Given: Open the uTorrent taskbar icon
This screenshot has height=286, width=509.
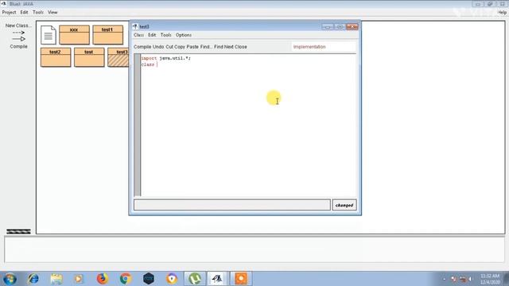Looking at the screenshot, I should point(195,279).
